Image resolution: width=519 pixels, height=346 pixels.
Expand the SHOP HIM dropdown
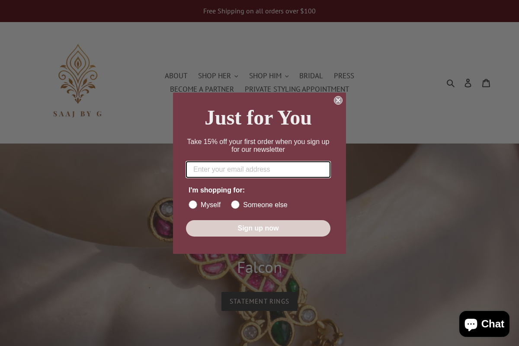coord(269,76)
